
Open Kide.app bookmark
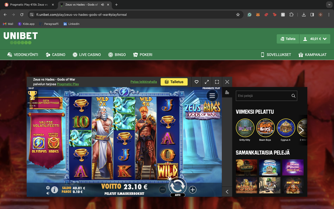26,24
